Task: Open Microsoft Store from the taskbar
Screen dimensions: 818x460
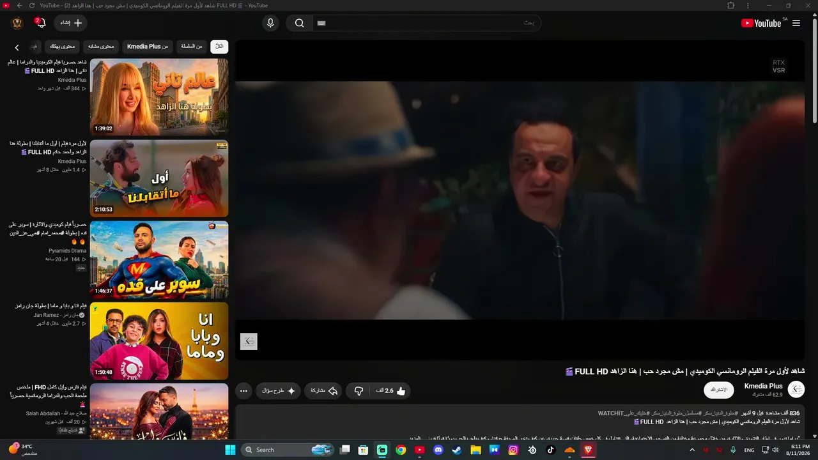Action: click(x=364, y=450)
